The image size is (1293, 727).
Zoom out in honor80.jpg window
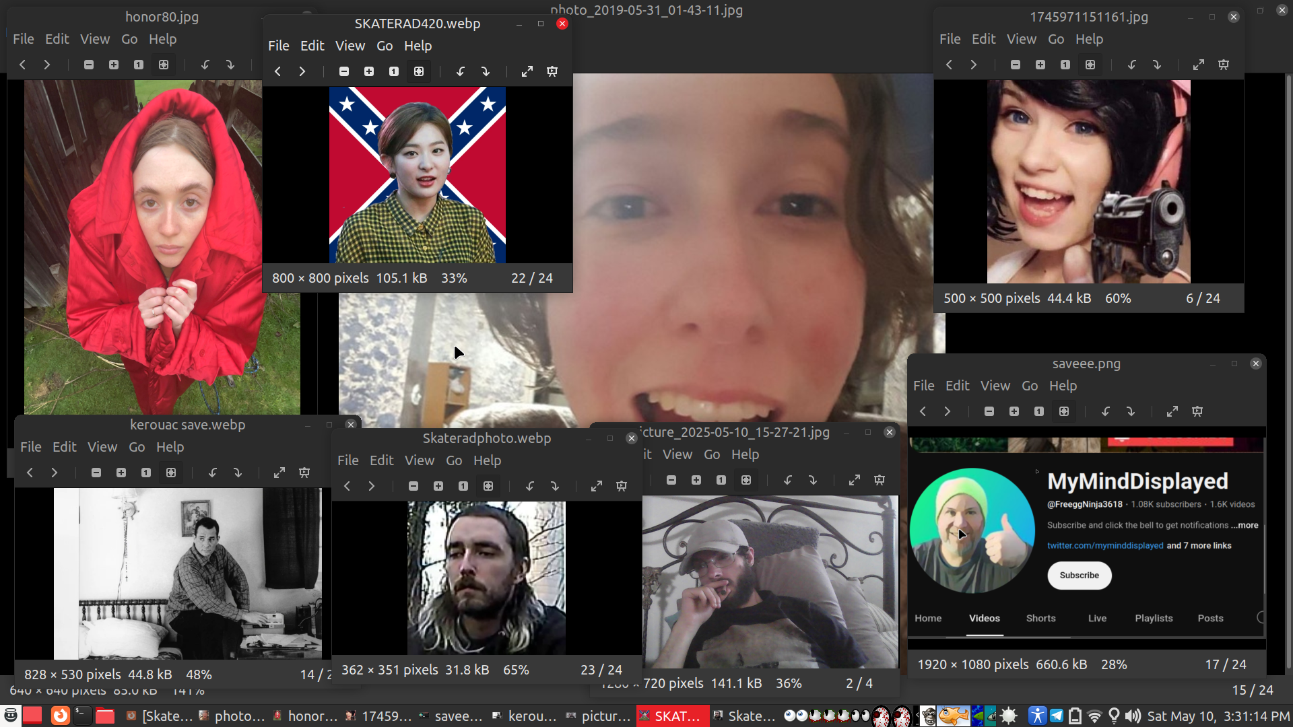89,65
